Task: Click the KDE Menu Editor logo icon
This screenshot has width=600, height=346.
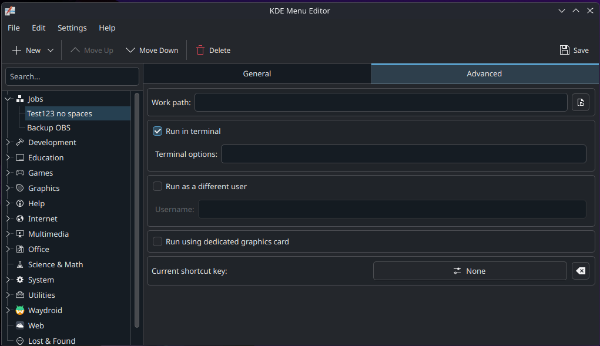Action: [x=11, y=10]
